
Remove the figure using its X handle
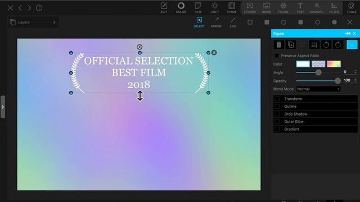(x=214, y=53)
